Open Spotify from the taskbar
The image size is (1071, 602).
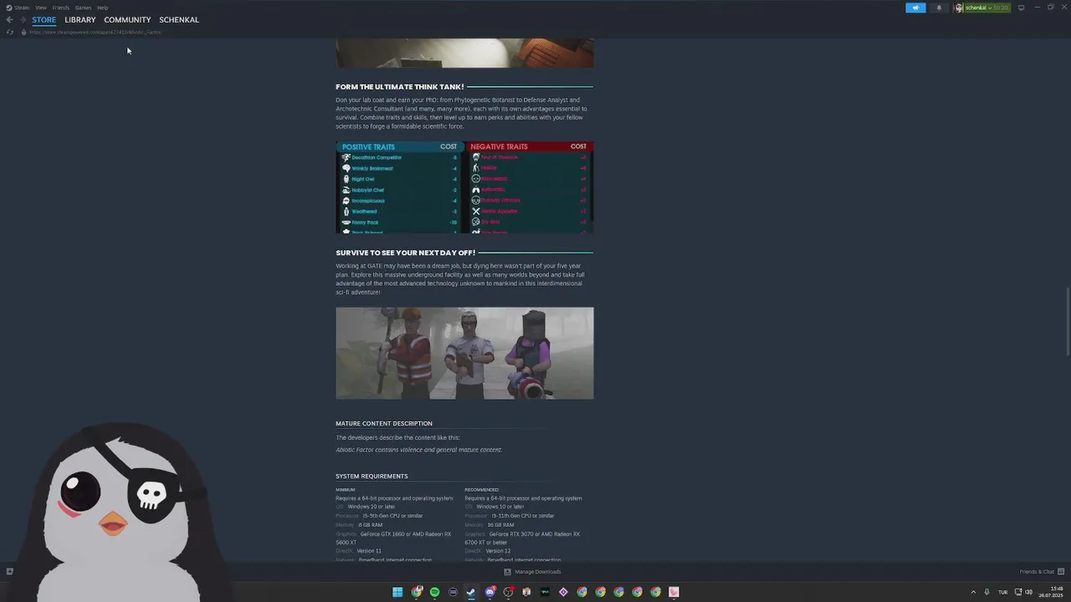click(434, 592)
